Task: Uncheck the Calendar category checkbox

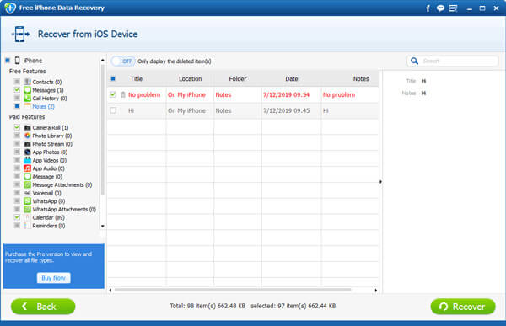Action: coord(17,217)
